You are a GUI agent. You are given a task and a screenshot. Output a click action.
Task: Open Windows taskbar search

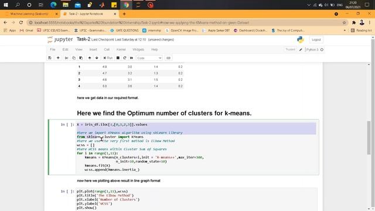tap(18, 5)
